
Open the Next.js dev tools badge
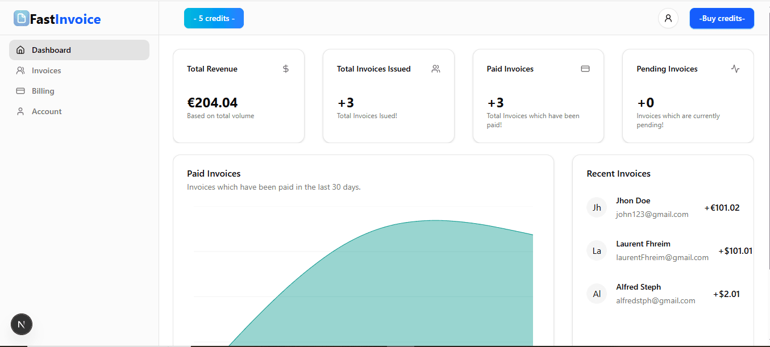[x=22, y=325]
